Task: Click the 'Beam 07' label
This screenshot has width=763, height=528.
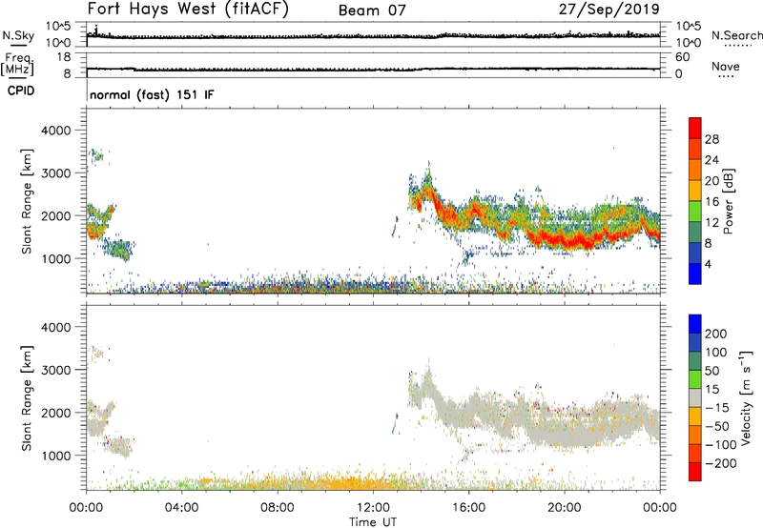Action: click(x=372, y=10)
